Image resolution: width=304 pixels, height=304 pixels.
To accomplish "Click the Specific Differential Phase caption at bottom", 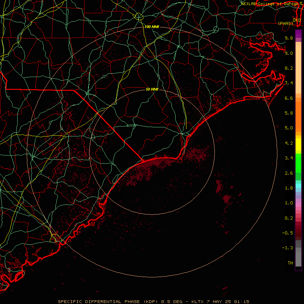I will [154, 302].
